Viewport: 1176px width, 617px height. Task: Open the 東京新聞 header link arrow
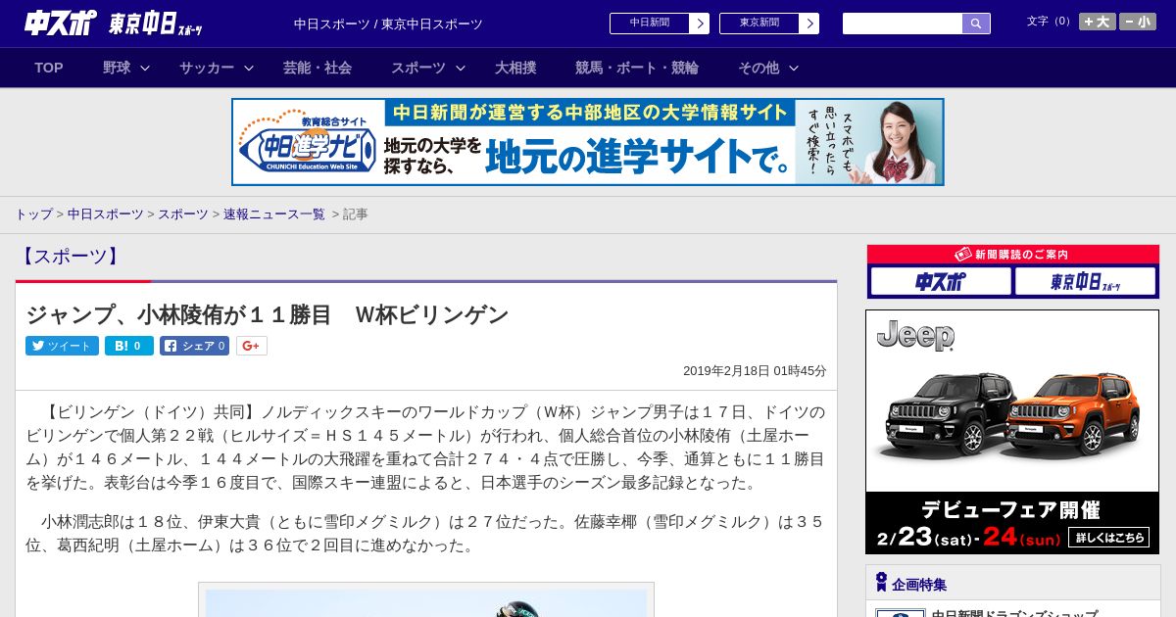point(808,24)
